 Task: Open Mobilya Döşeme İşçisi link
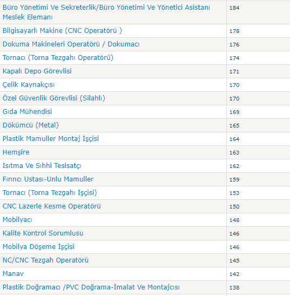(38, 247)
